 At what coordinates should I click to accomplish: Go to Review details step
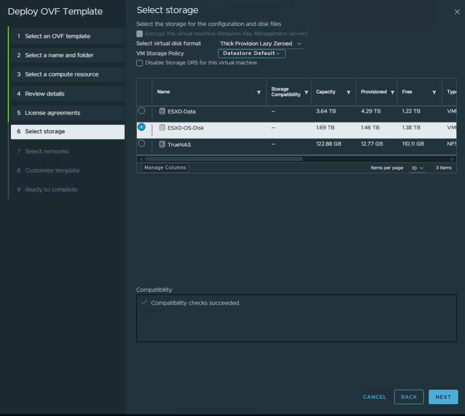pyautogui.click(x=45, y=94)
